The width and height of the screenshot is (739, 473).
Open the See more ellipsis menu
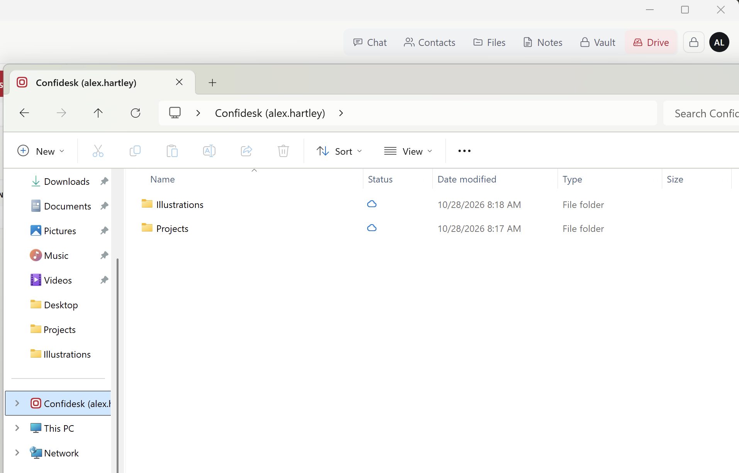[x=464, y=151]
